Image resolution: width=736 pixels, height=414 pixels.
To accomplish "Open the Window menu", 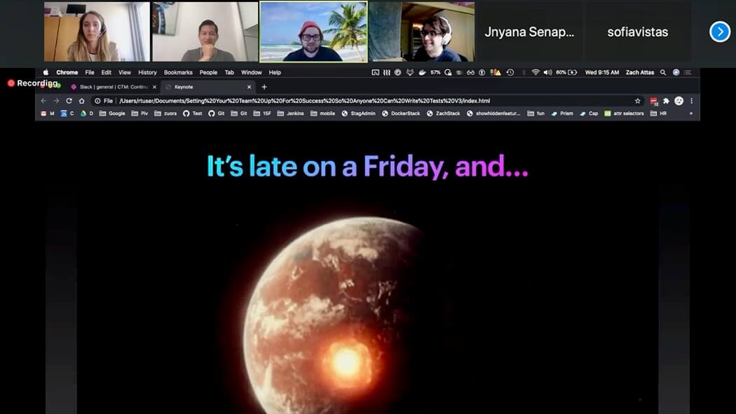I will (252, 73).
